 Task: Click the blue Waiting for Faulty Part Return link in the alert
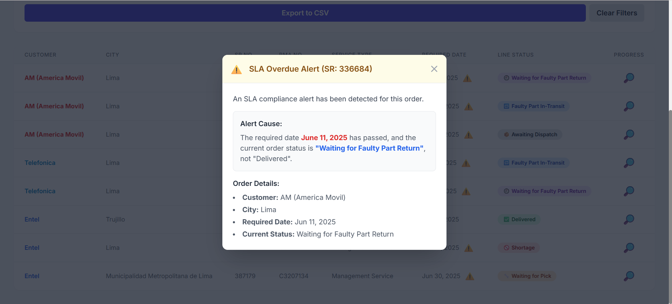(369, 148)
